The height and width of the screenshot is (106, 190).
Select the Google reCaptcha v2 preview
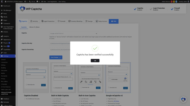coord(118,78)
